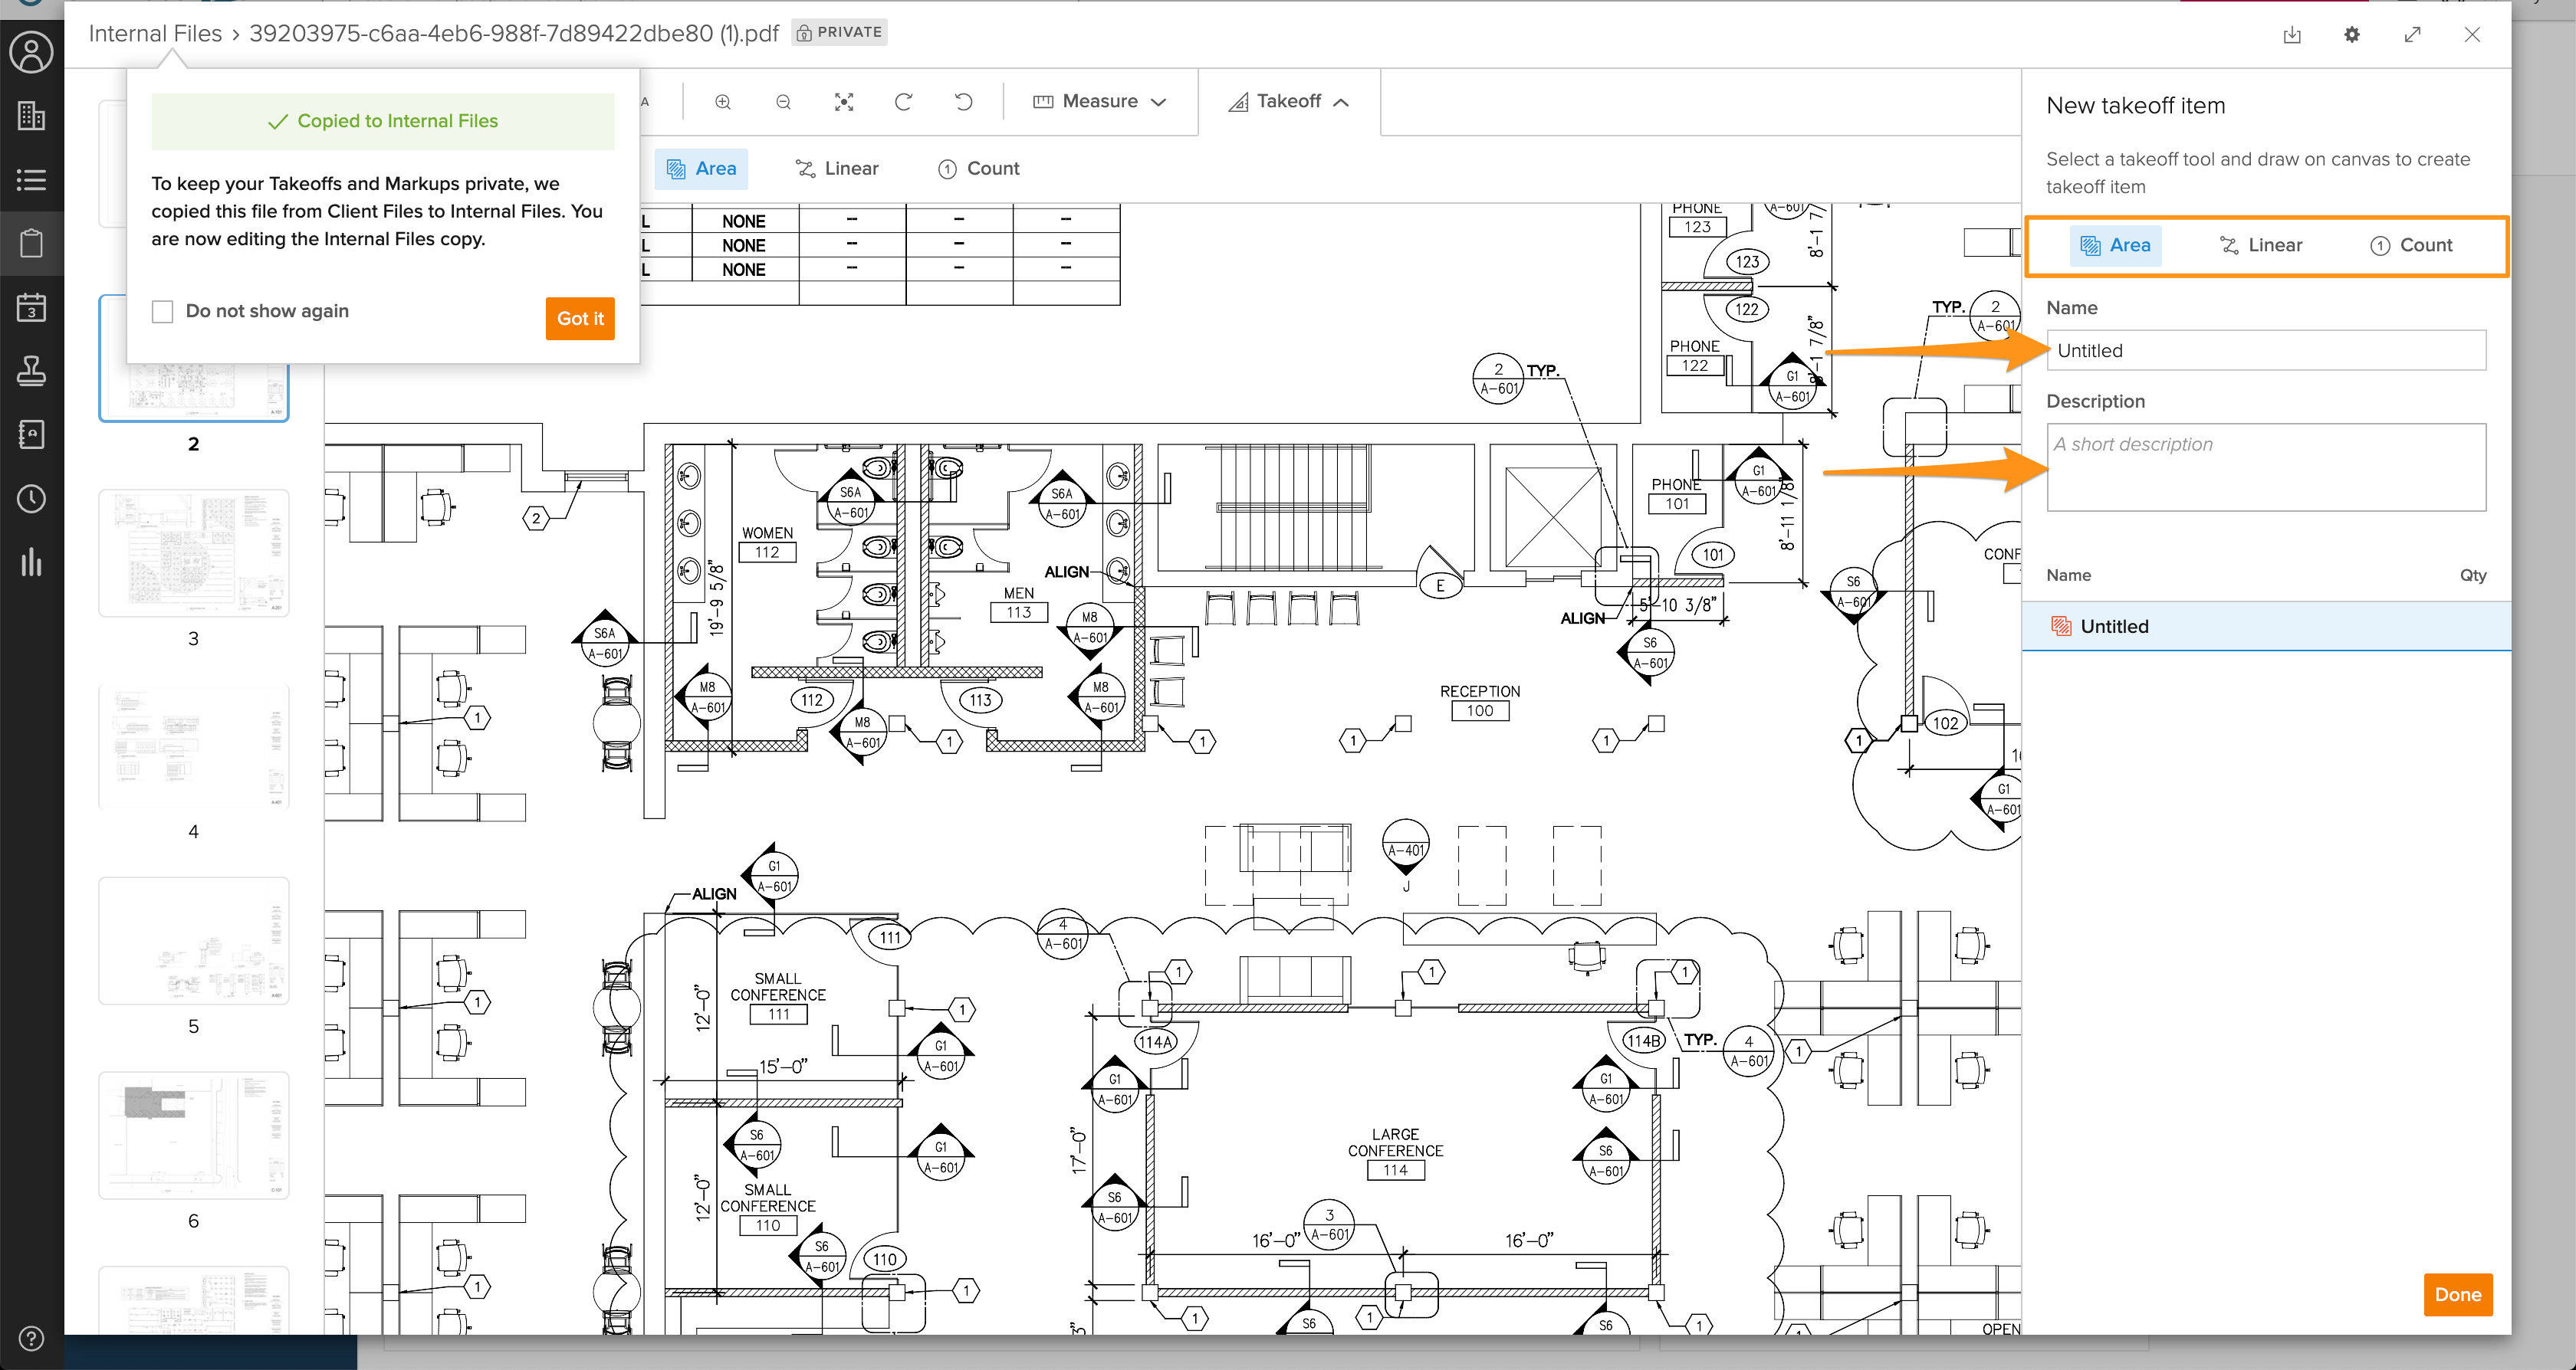The image size is (2576, 1370).
Task: Select Linear tool in canvas toolbar
Action: click(837, 169)
